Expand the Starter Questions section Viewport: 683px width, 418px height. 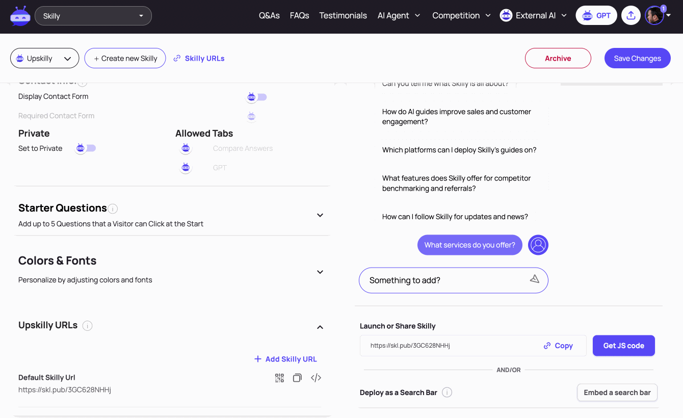coord(320,215)
